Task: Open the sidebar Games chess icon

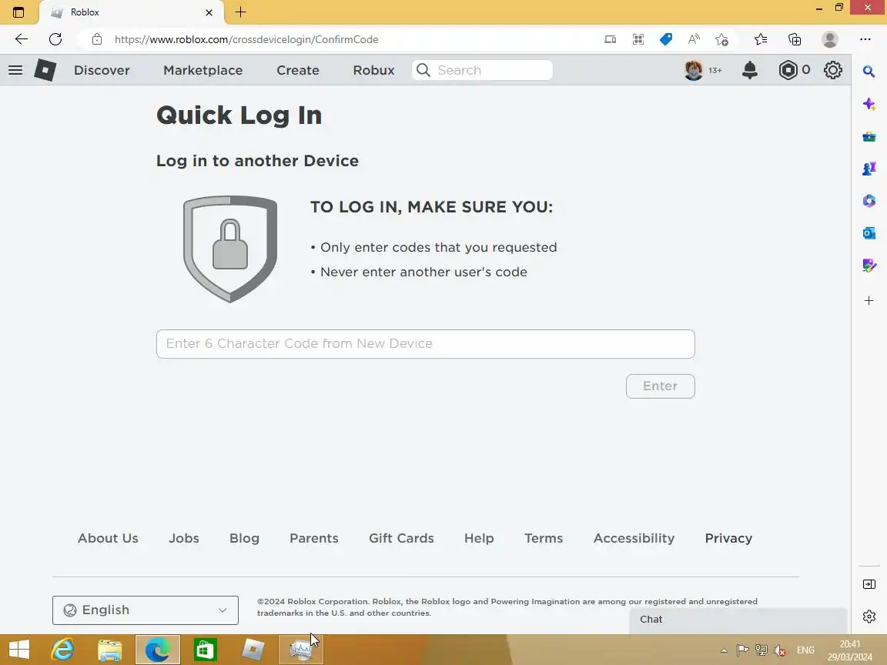Action: (x=869, y=169)
